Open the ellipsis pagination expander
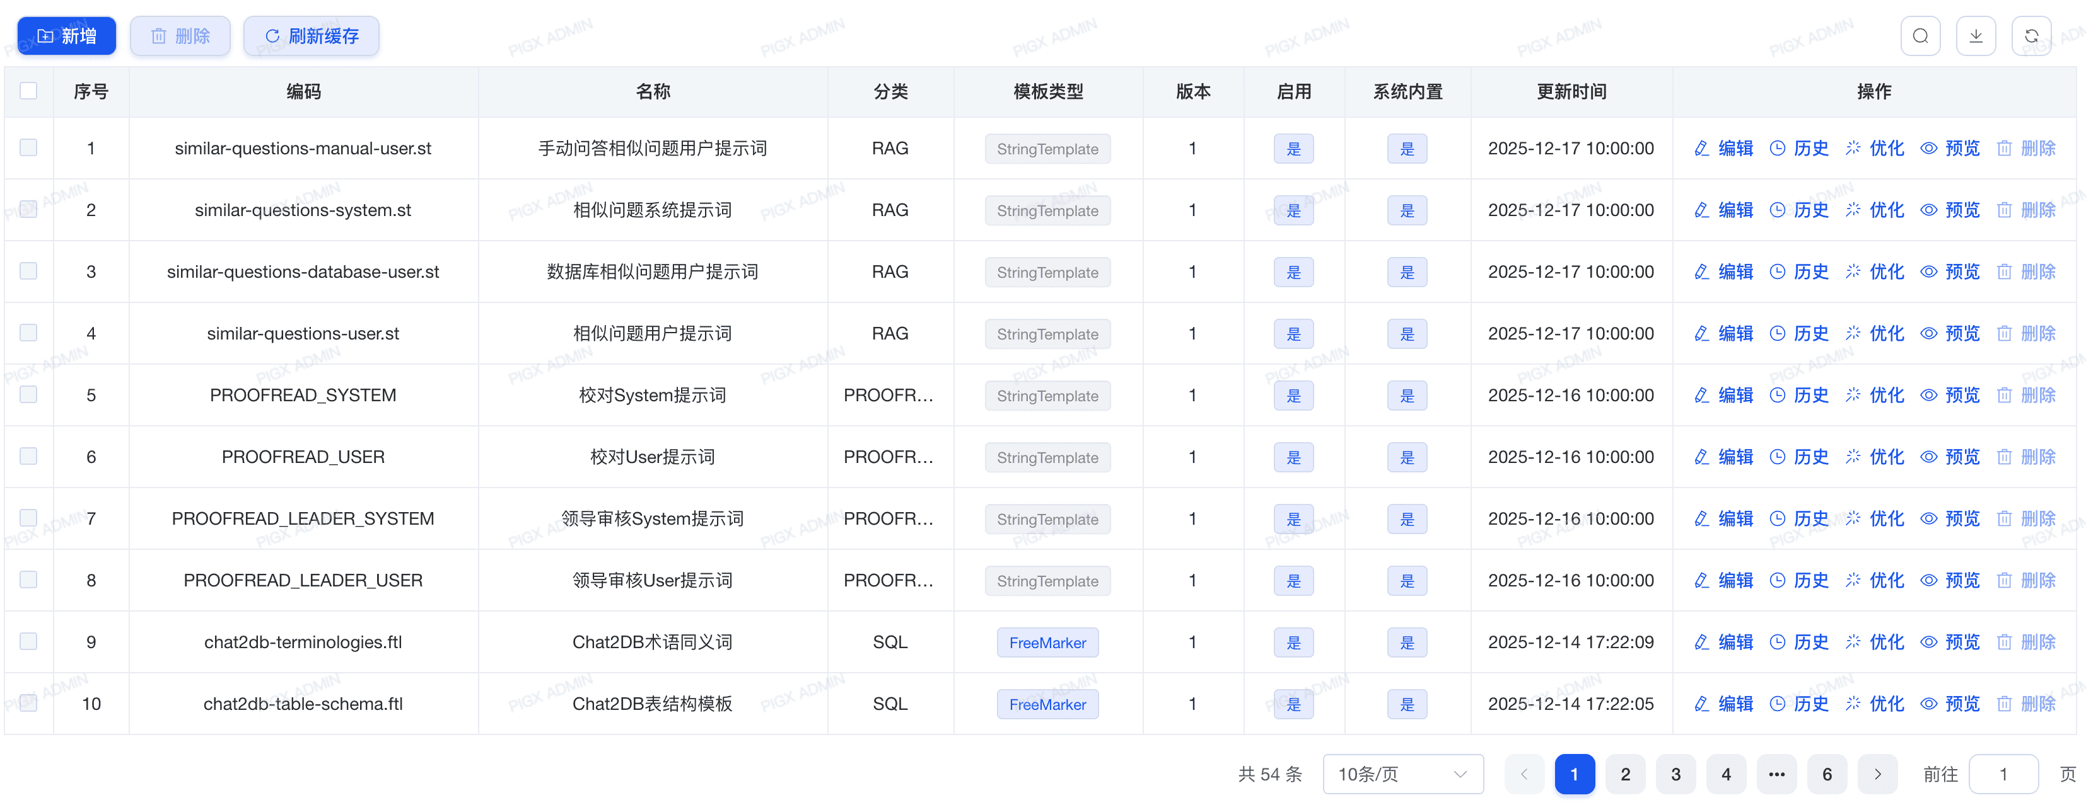 pos(1776,774)
